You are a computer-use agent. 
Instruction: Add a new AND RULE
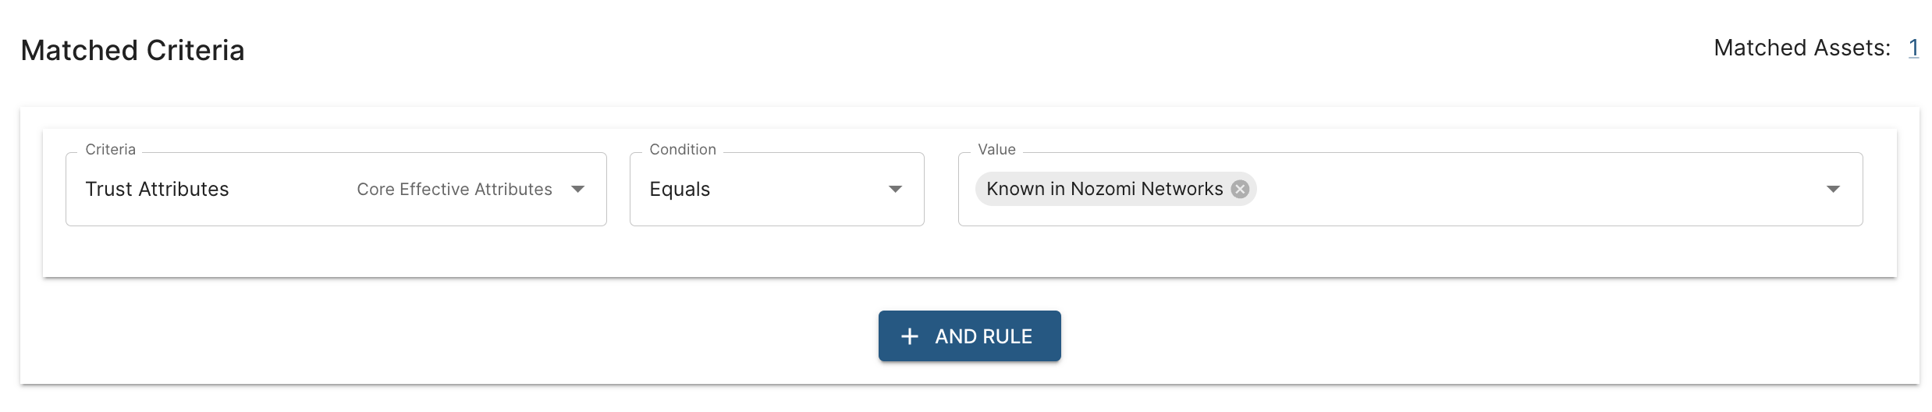coord(969,336)
